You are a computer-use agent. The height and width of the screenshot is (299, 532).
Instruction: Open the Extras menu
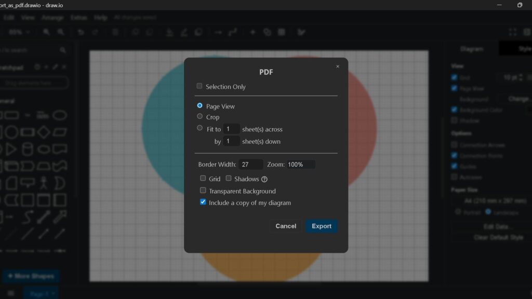point(79,17)
